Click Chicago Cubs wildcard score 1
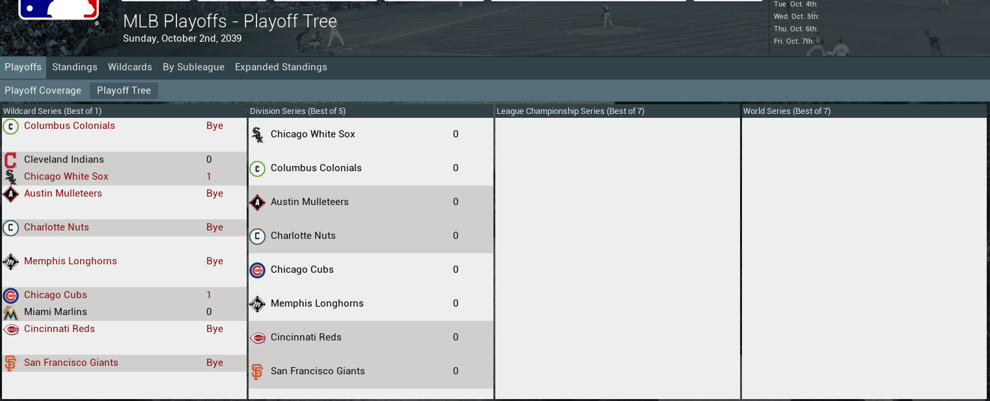990x401 pixels. coord(209,295)
